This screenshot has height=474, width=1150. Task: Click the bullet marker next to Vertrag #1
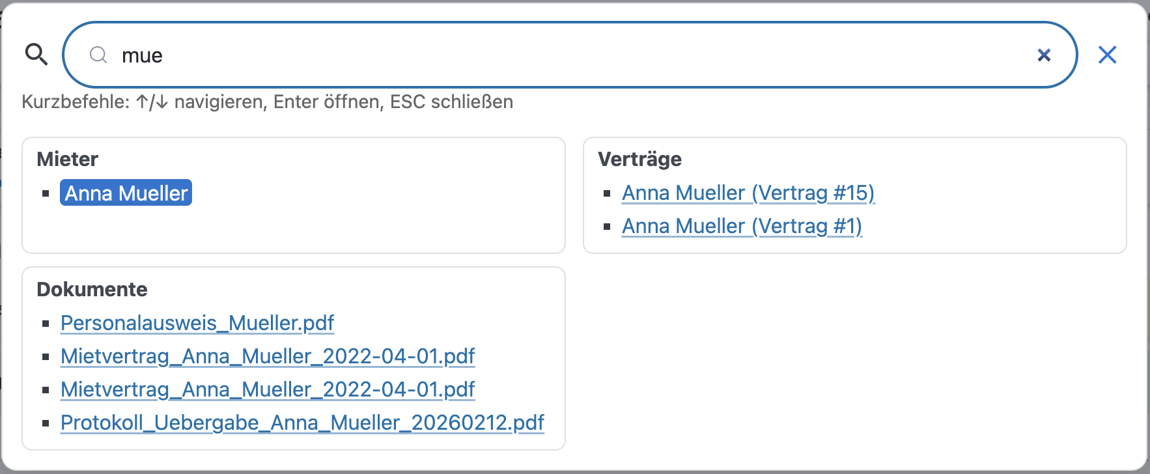pos(607,227)
